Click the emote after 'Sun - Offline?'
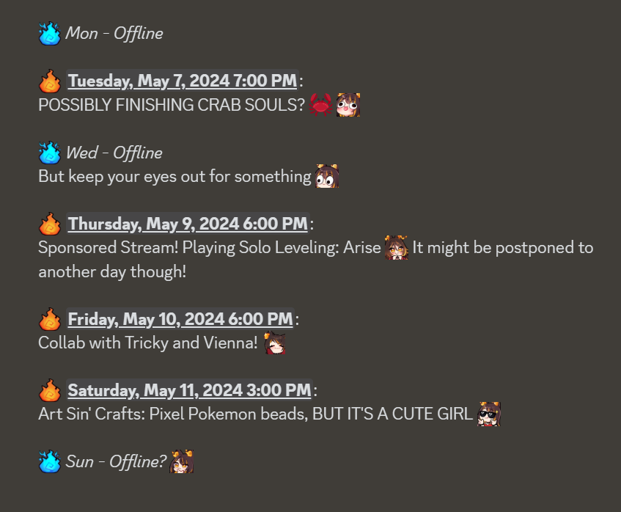The width and height of the screenshot is (621, 512). (181, 461)
